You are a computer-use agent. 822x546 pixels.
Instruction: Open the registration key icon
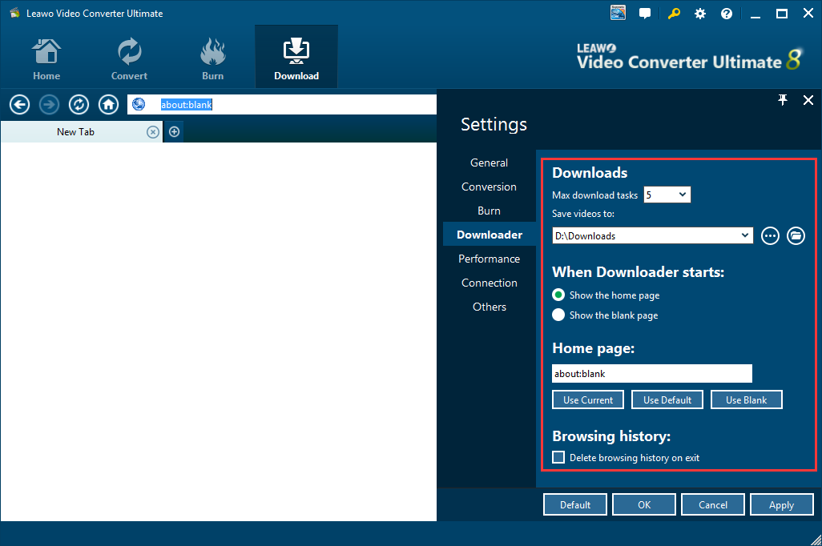[674, 14]
